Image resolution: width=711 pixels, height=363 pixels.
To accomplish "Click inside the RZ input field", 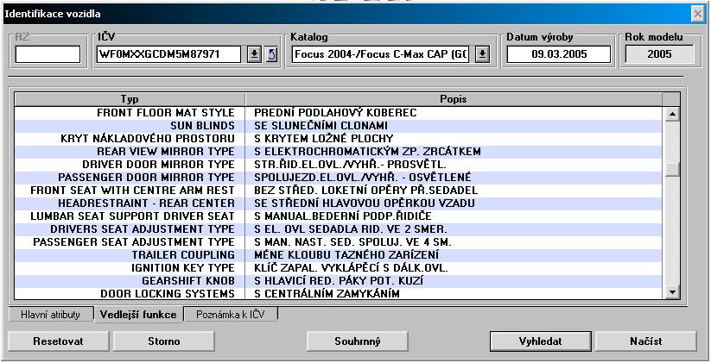I will [x=48, y=54].
